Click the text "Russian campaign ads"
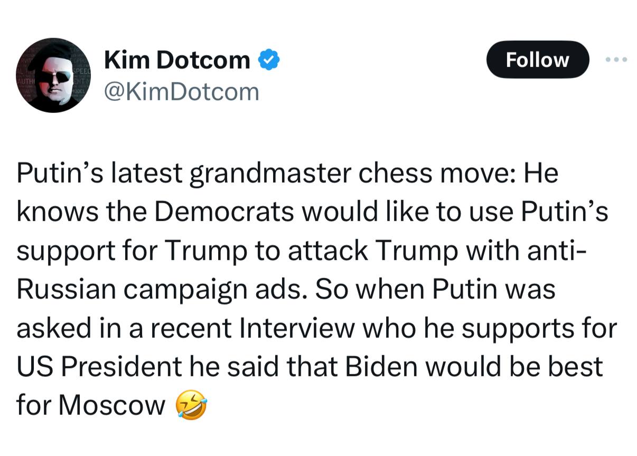637x456 pixels. [162, 290]
